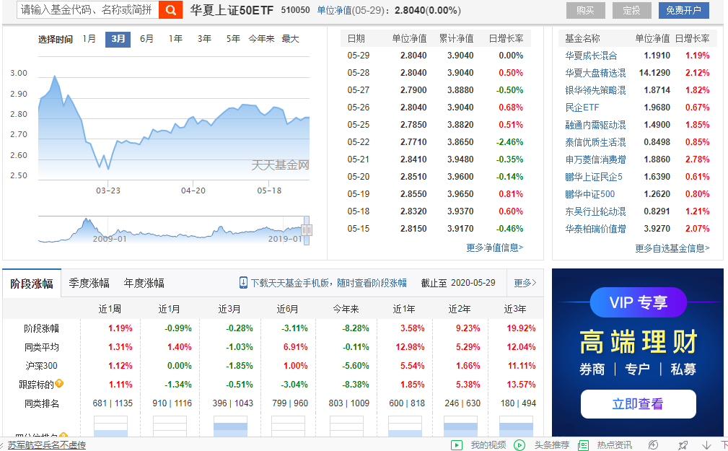
Task: Click the 购买 button
Action: click(x=585, y=10)
